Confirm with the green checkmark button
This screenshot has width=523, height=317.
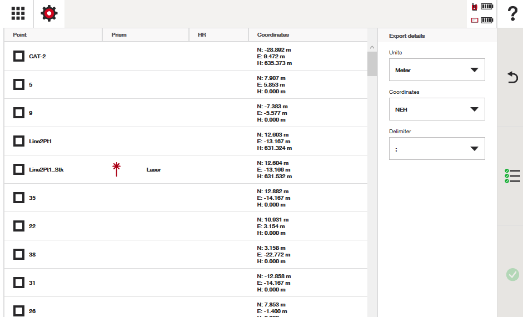[x=512, y=274]
